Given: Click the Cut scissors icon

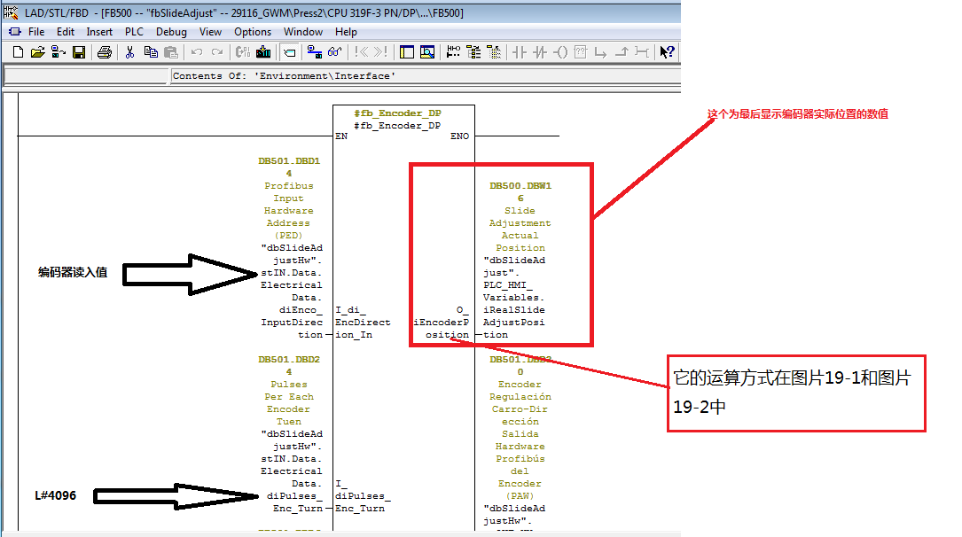Looking at the screenshot, I should (129, 52).
